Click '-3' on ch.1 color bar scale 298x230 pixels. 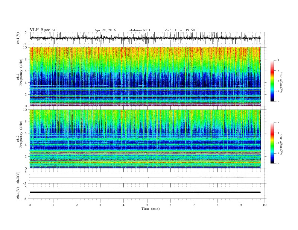pos(278,61)
